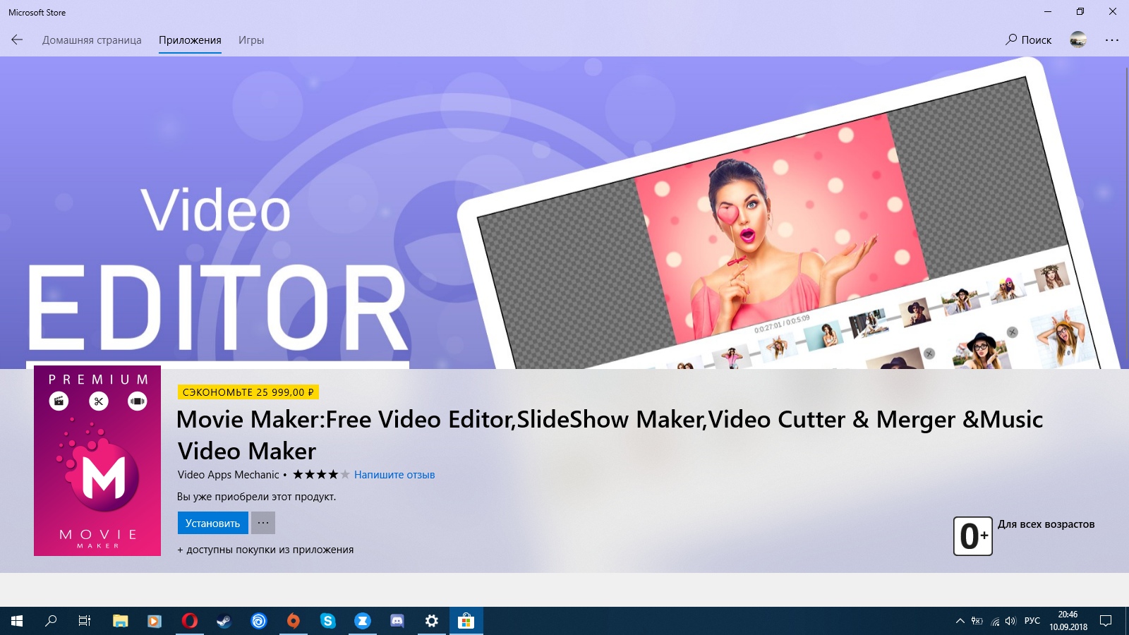Viewport: 1129px width, 635px height.
Task: Open Settings gear in the taskbar
Action: point(432,621)
